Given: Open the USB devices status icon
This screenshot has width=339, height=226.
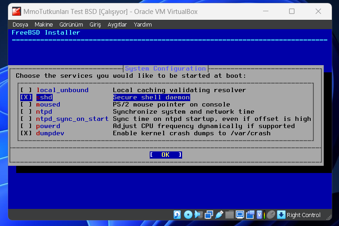Looking at the screenshot, I should coord(219,215).
